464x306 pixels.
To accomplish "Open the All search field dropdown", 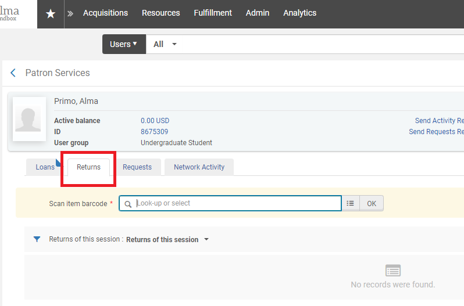I will click(x=165, y=44).
